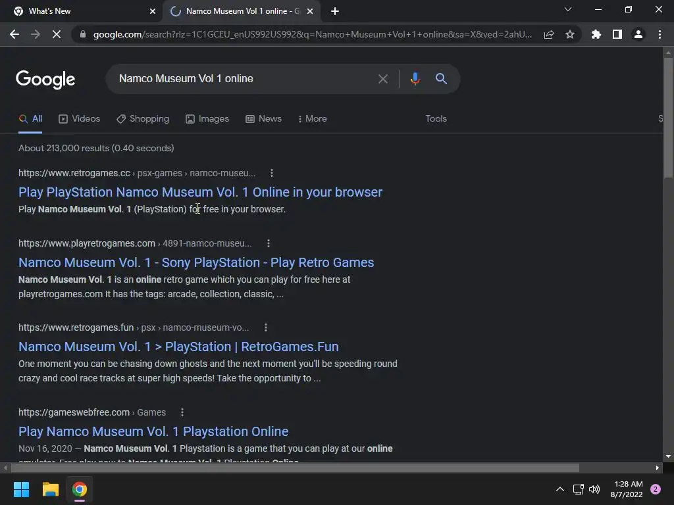Open the search Tools options
This screenshot has width=674, height=505.
[436, 119]
